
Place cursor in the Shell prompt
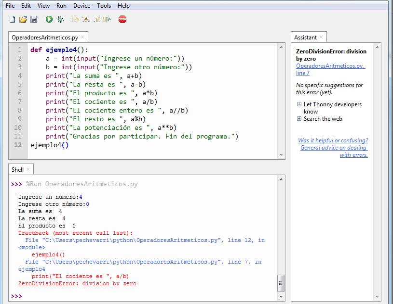(x=29, y=296)
